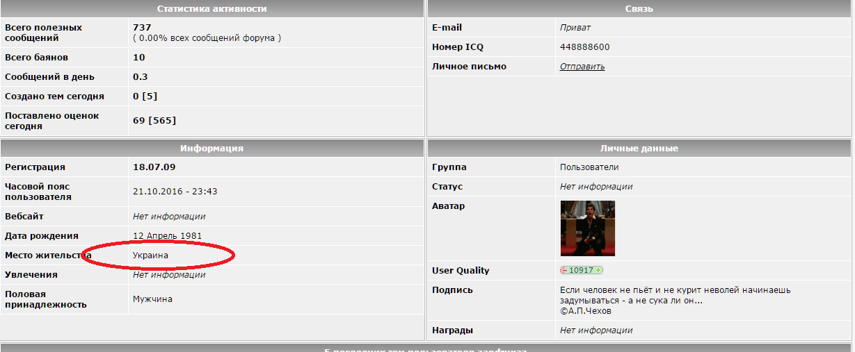This screenshot has width=855, height=352.
Task: Click the Дата рождения label
Action: [x=42, y=236]
